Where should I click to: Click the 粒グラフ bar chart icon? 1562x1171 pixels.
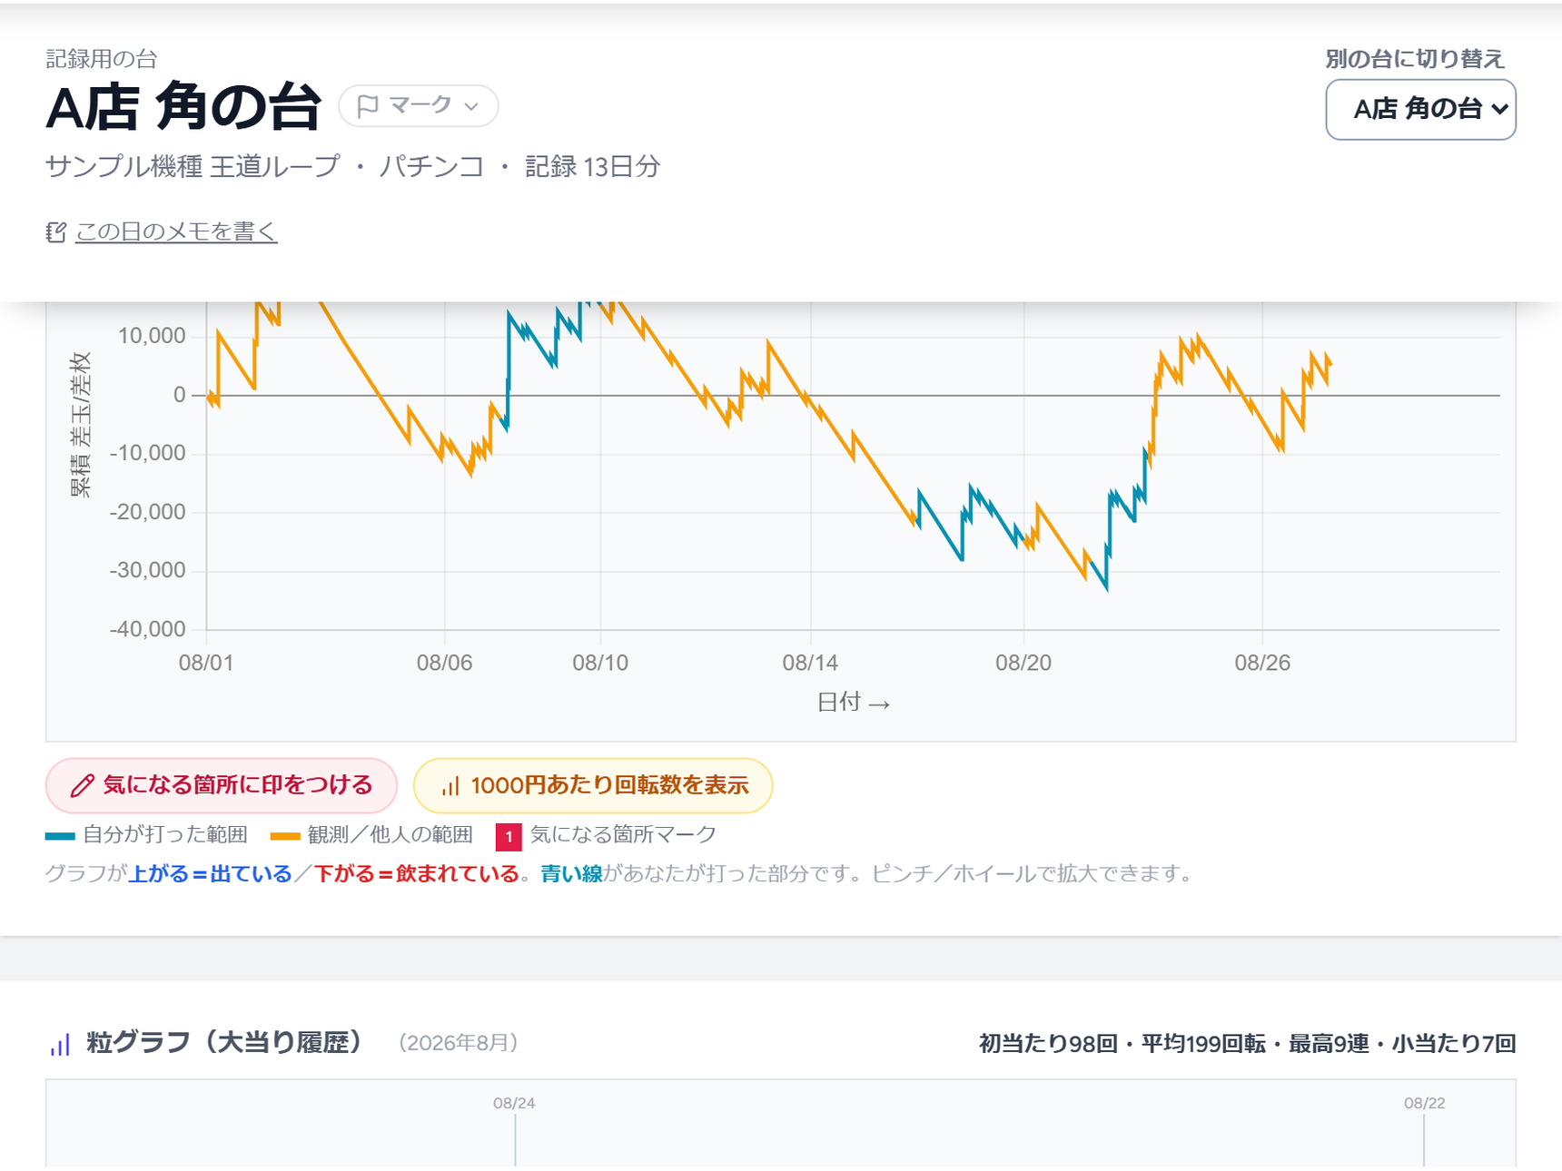click(x=60, y=1044)
